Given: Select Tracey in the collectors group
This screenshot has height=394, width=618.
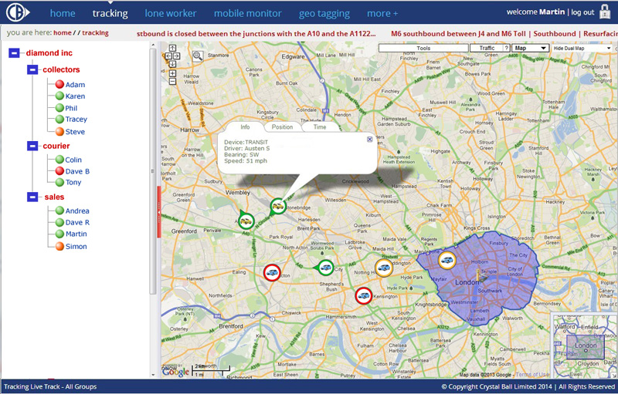Looking at the screenshot, I should pyautogui.click(x=76, y=120).
